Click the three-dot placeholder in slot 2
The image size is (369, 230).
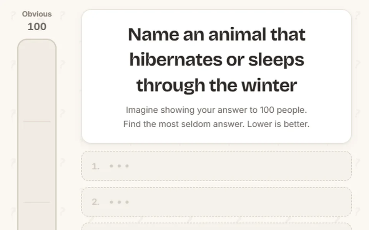(x=119, y=202)
